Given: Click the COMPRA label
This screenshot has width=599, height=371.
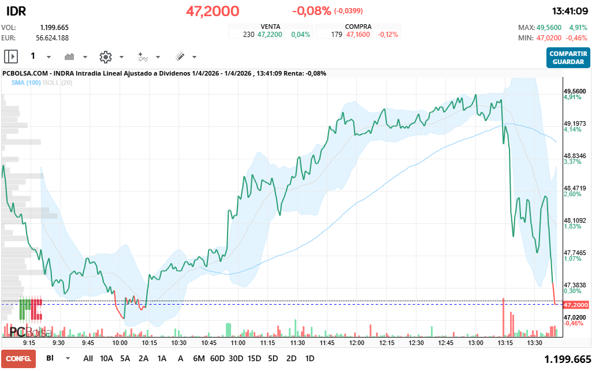Looking at the screenshot, I should click(358, 27).
